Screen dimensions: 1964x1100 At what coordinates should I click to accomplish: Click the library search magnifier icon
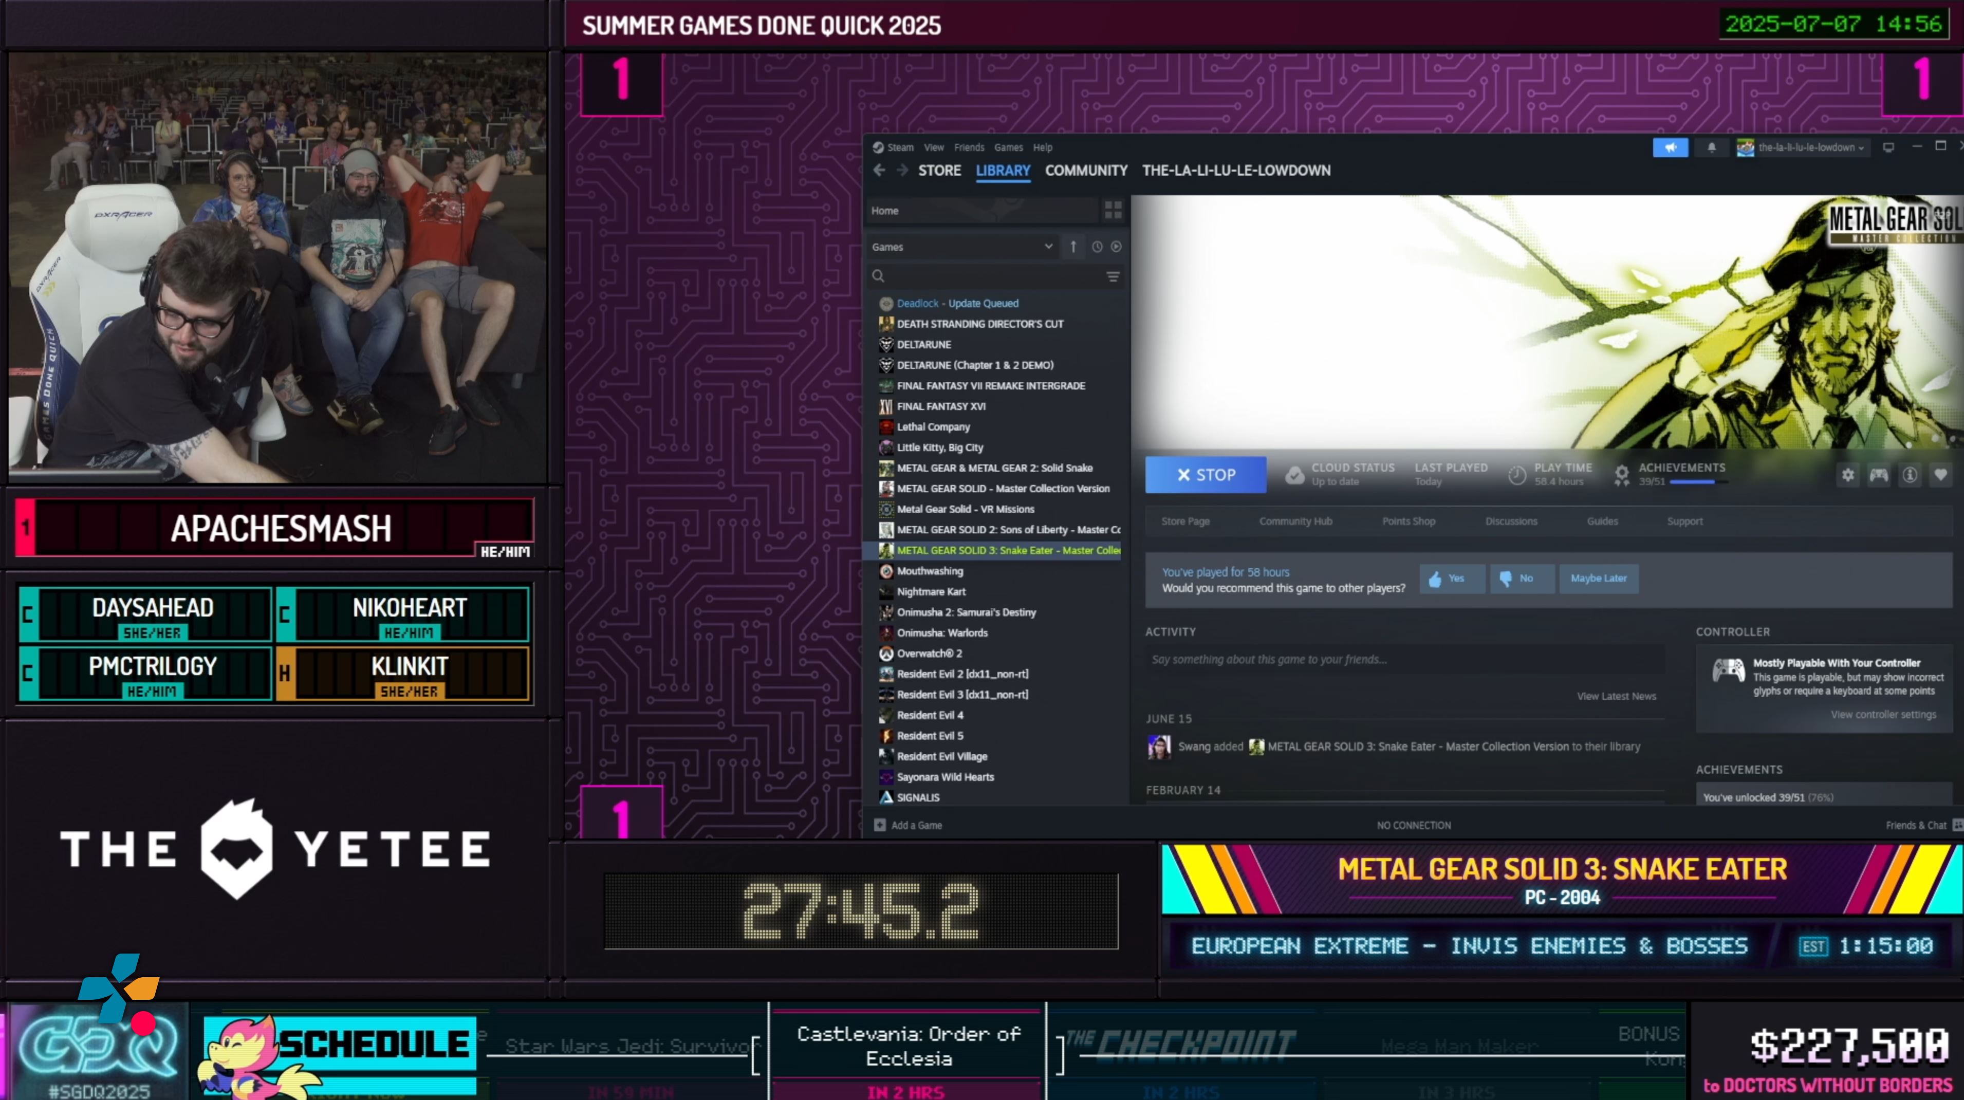click(x=878, y=276)
